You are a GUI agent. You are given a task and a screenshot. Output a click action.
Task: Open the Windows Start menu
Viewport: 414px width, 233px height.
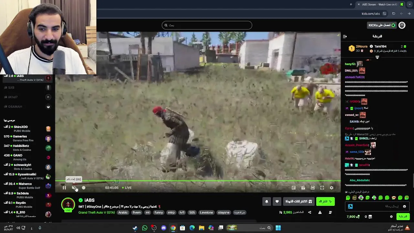[x=278, y=228]
